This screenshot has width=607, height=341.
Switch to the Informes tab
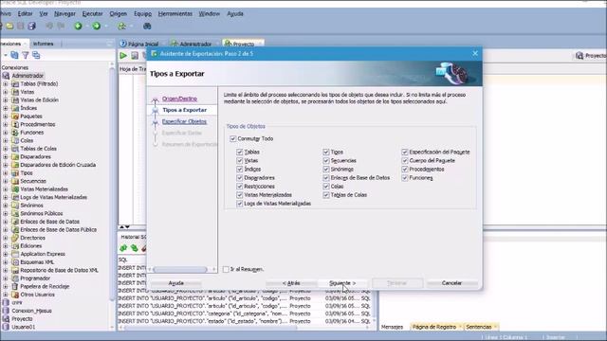(44, 44)
